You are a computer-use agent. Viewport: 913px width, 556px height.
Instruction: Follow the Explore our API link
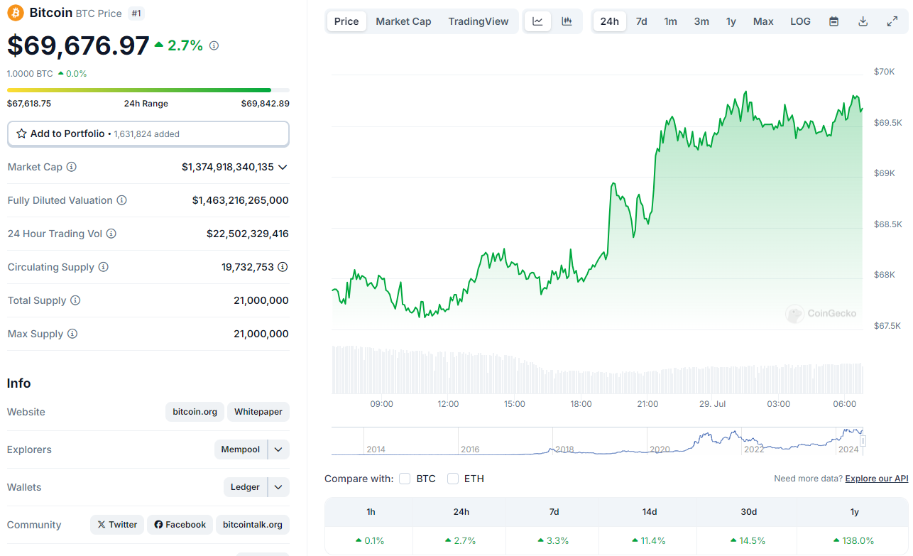[876, 479]
